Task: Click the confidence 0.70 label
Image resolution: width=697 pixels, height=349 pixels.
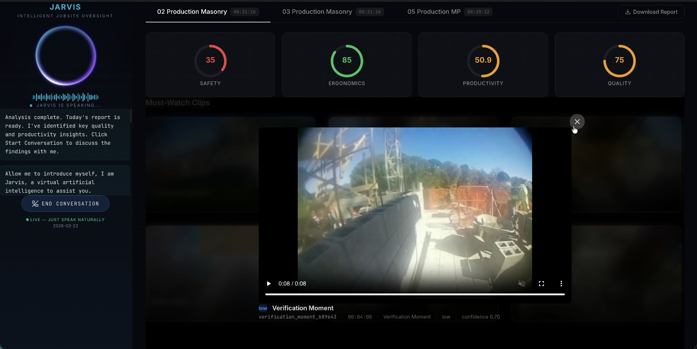Action: (481, 317)
